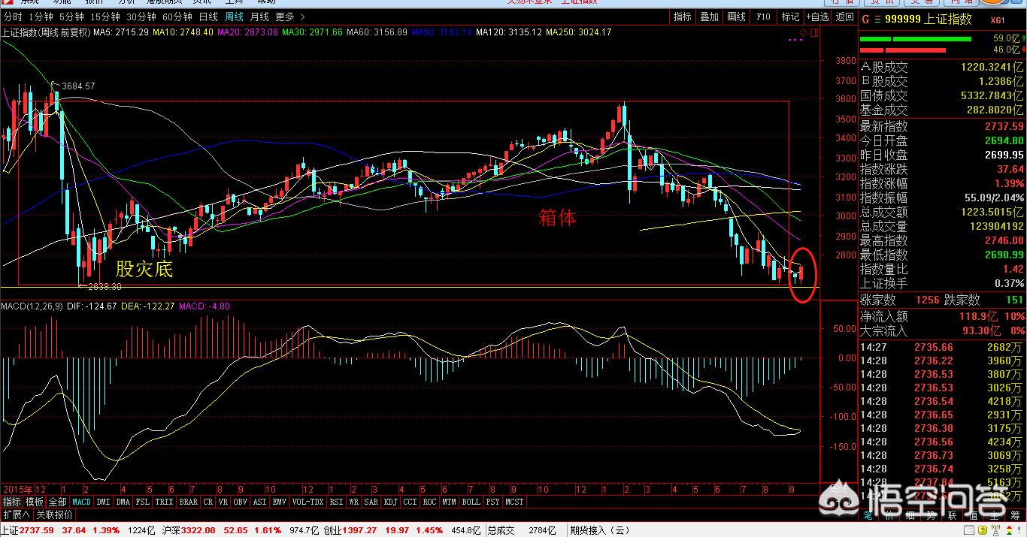Expand the 扩展 panel
Screen dimensions: 1027x537
tap(16, 514)
